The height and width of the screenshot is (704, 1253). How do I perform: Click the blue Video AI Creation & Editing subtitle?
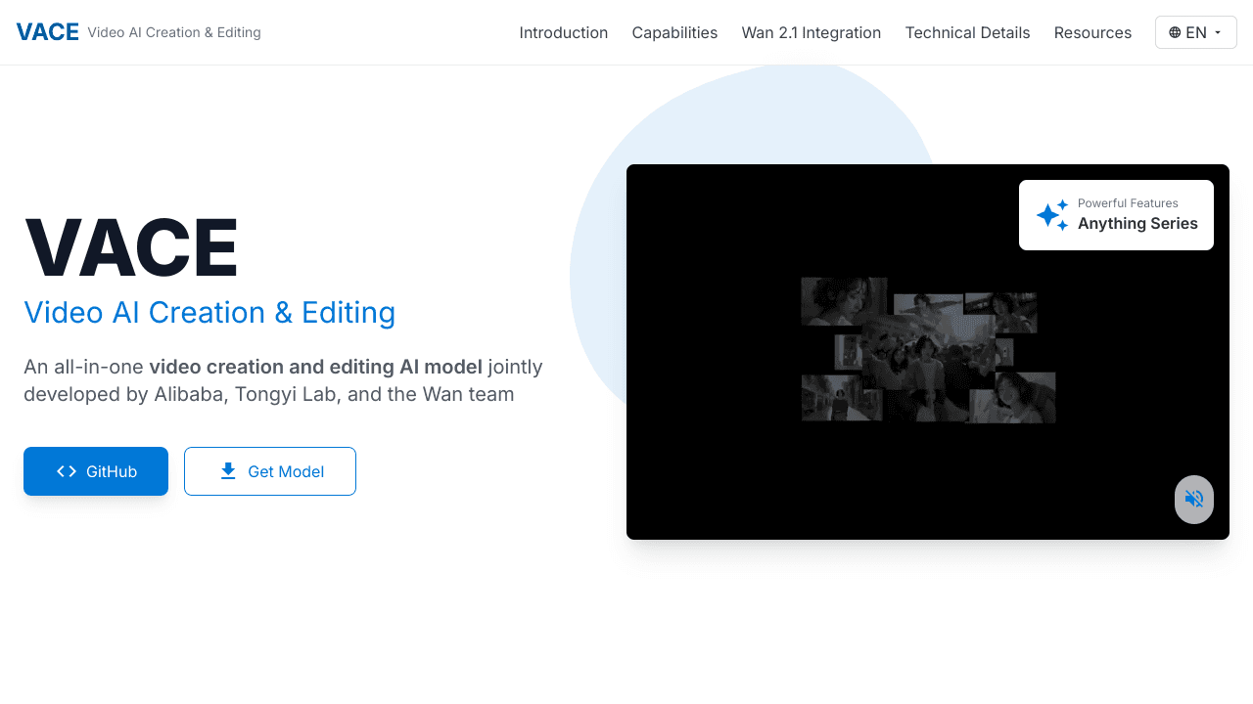[209, 312]
